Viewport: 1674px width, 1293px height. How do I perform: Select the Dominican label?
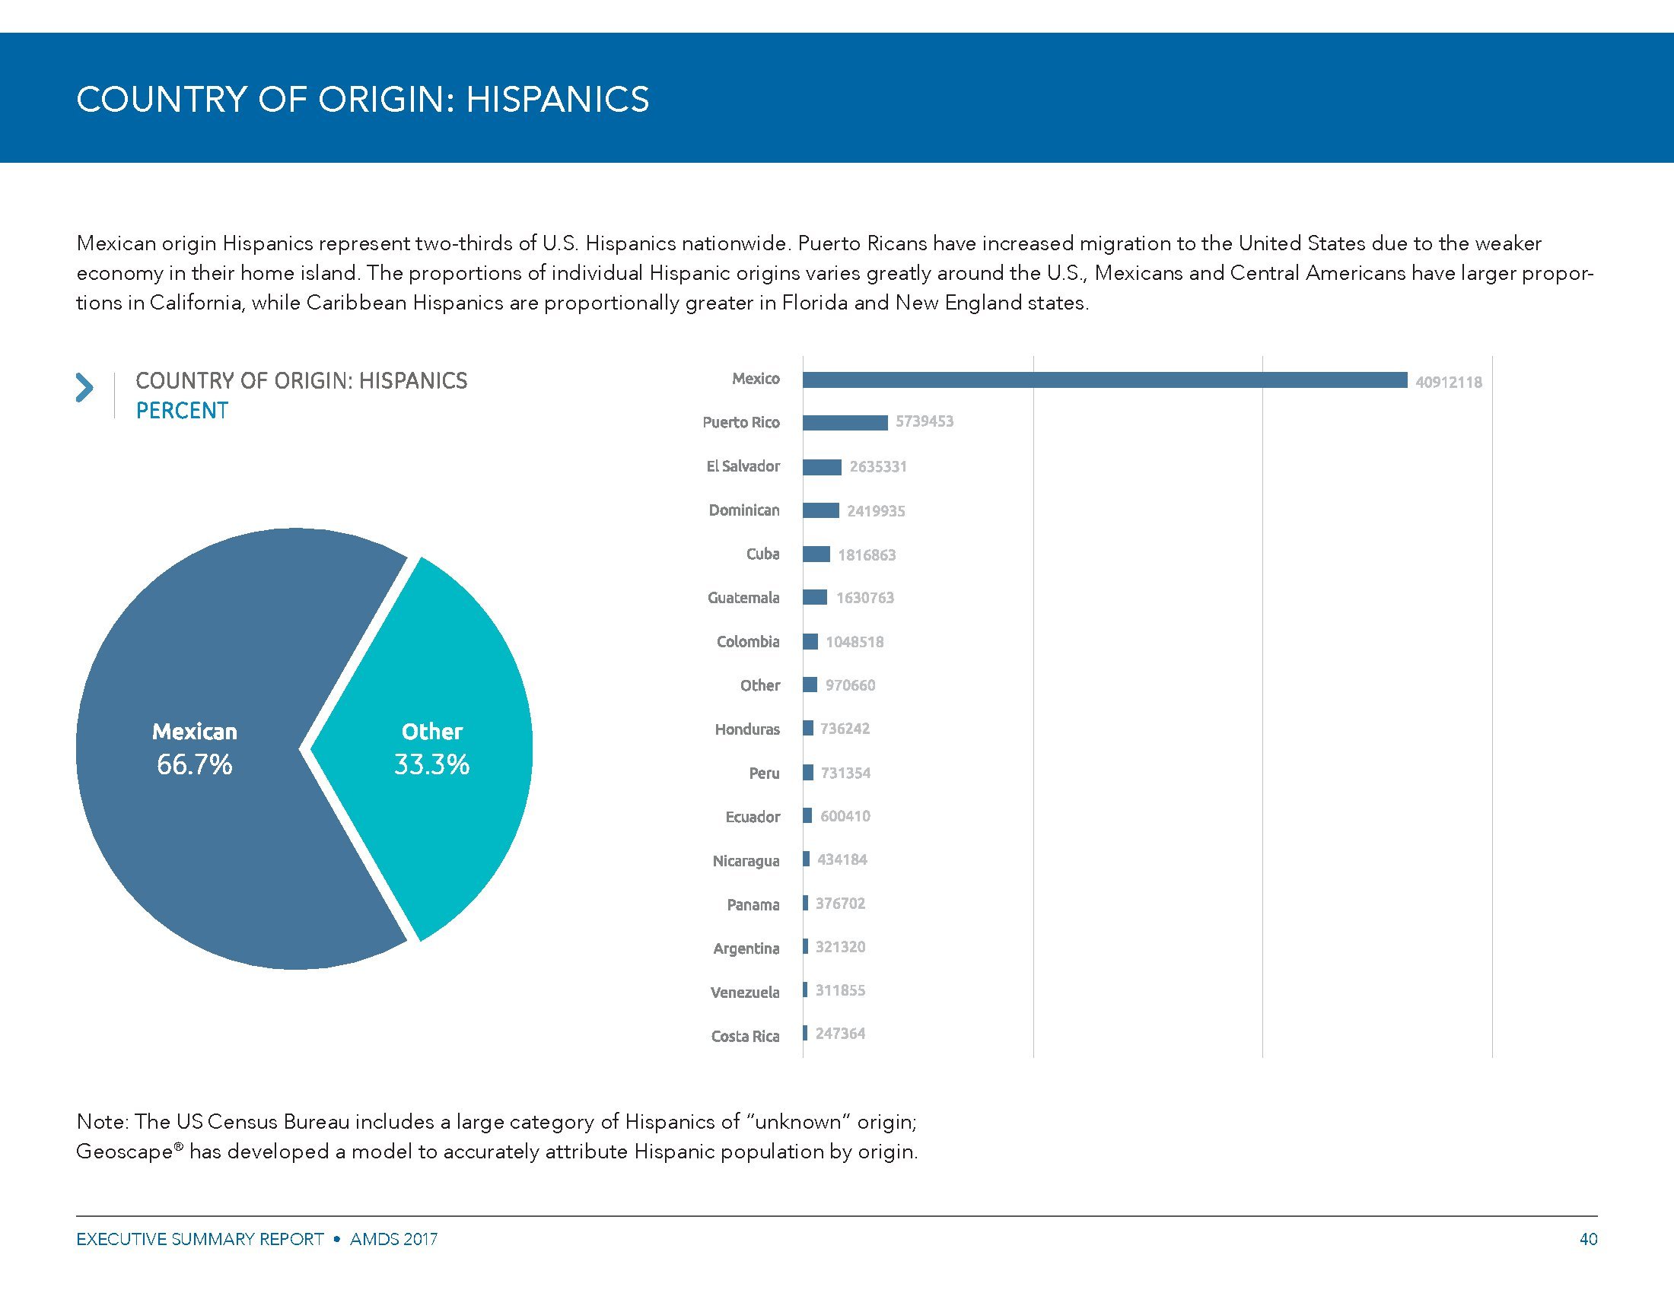click(743, 510)
